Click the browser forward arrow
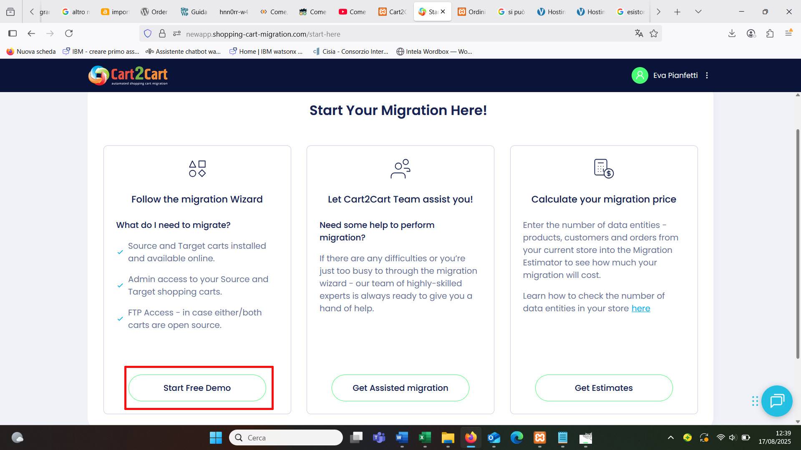The height and width of the screenshot is (450, 801). pyautogui.click(x=50, y=33)
